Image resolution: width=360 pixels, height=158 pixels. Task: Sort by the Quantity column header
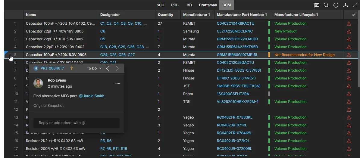point(165,15)
